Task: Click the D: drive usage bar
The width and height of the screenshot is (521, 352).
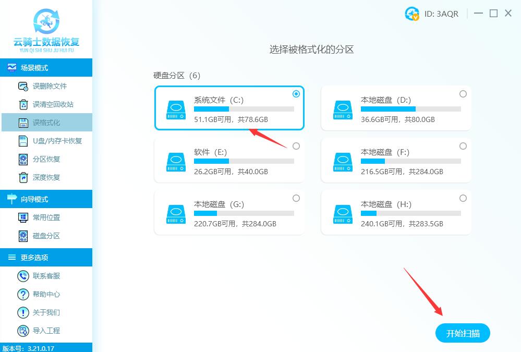Action: point(410,109)
